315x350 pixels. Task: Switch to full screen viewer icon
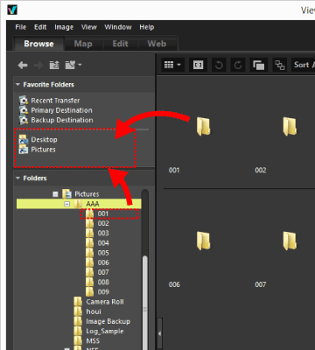click(x=198, y=65)
